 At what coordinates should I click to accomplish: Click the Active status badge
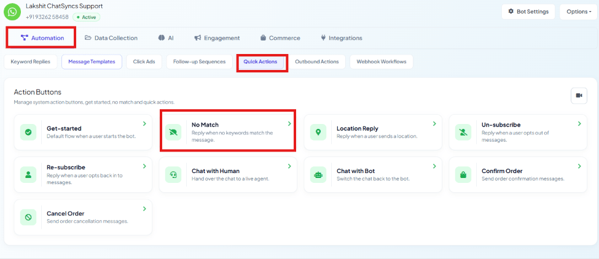pyautogui.click(x=87, y=17)
